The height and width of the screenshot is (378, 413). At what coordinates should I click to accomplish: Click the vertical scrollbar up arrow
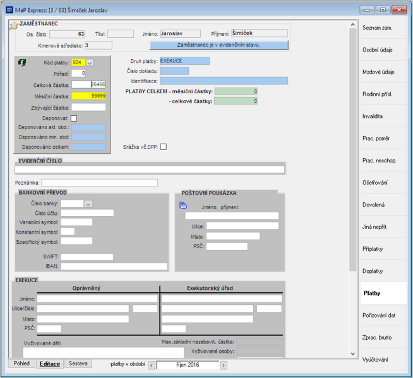click(x=353, y=25)
